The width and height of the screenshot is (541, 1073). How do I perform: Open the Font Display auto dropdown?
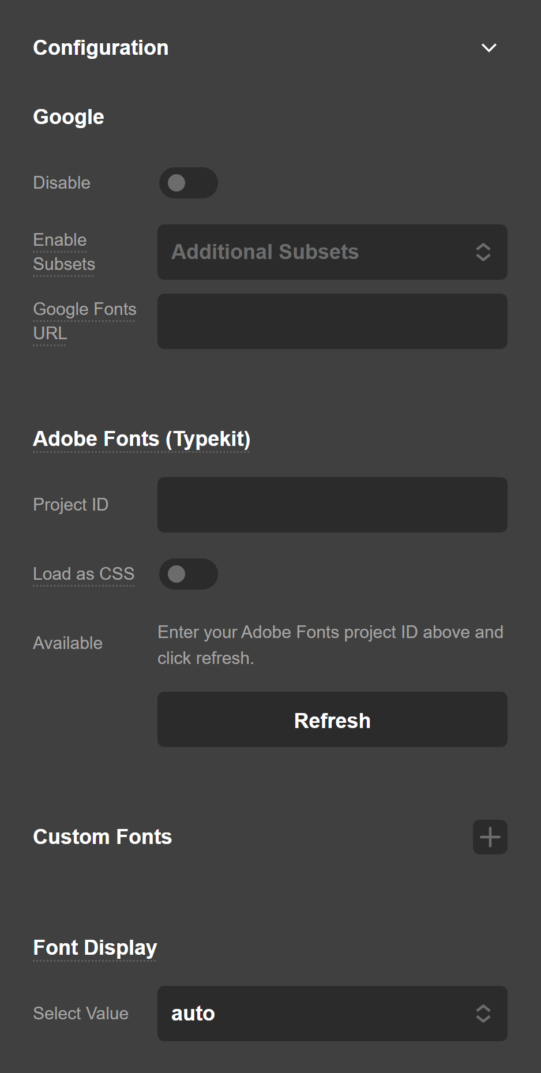click(332, 1014)
